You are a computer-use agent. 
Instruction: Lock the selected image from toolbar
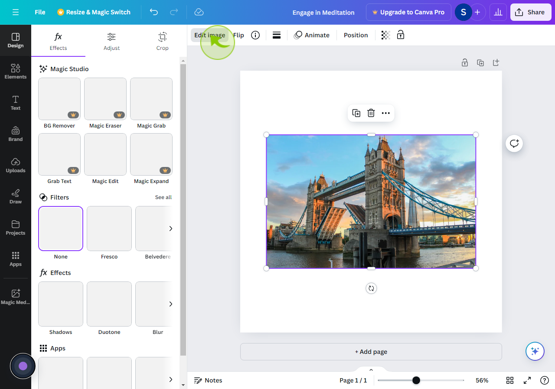401,35
